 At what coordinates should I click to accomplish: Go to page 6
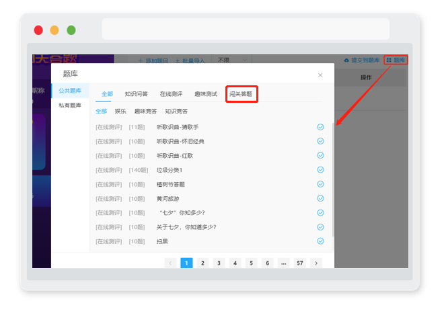pyautogui.click(x=267, y=263)
